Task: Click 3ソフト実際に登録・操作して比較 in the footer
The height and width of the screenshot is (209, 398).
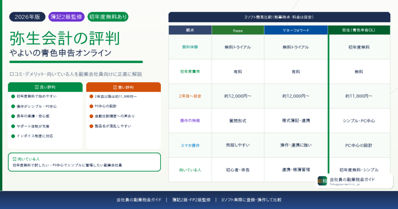Action: [x=251, y=200]
